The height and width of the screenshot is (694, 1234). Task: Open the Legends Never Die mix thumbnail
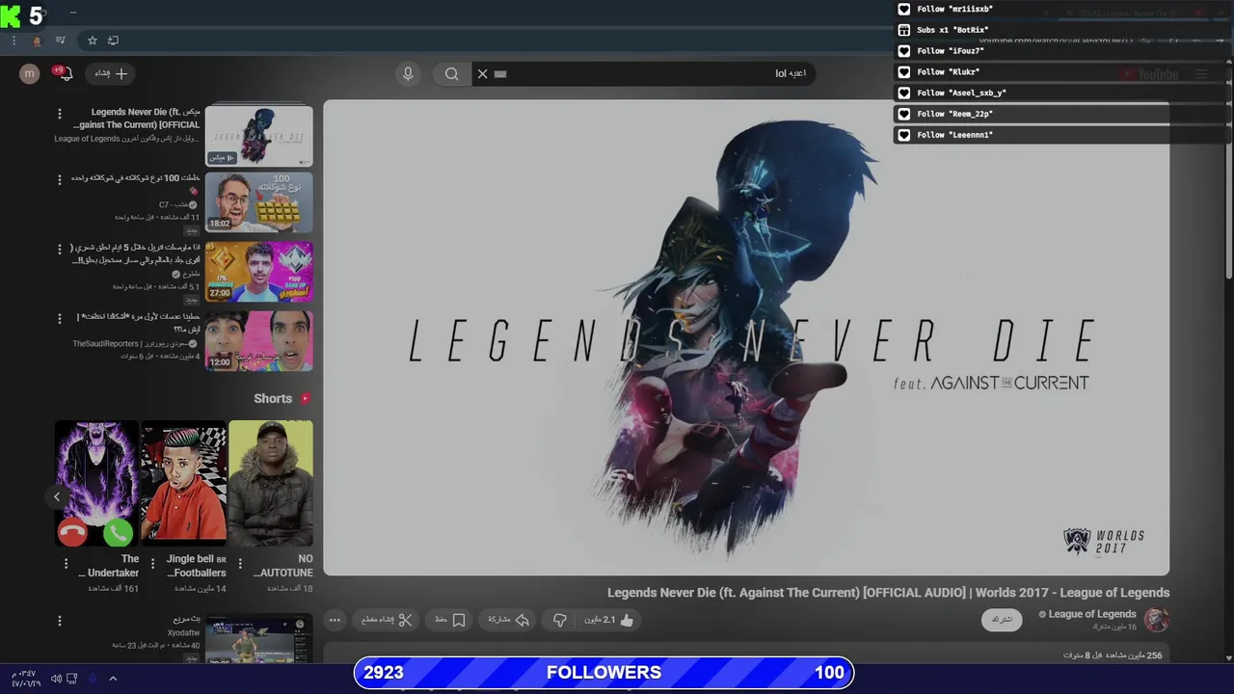(x=258, y=135)
